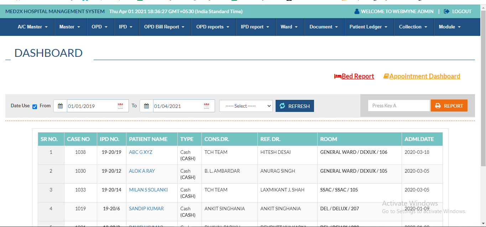Screen dimensions: 486x227
Task: Open the Document menu
Action: coord(324,27)
